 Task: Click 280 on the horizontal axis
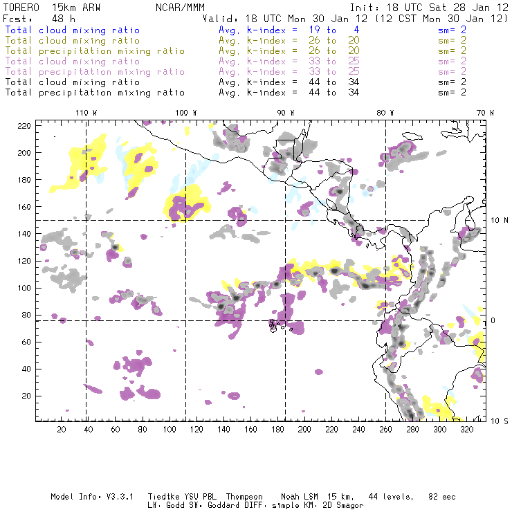[x=412, y=430]
